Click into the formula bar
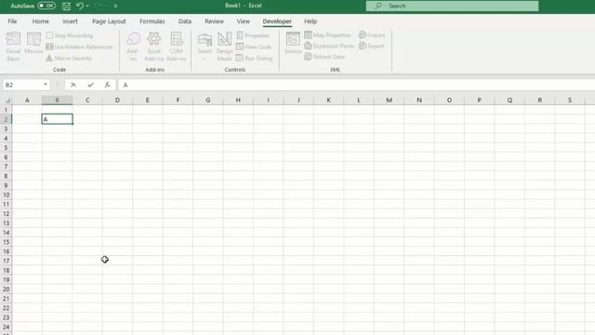 [357, 85]
